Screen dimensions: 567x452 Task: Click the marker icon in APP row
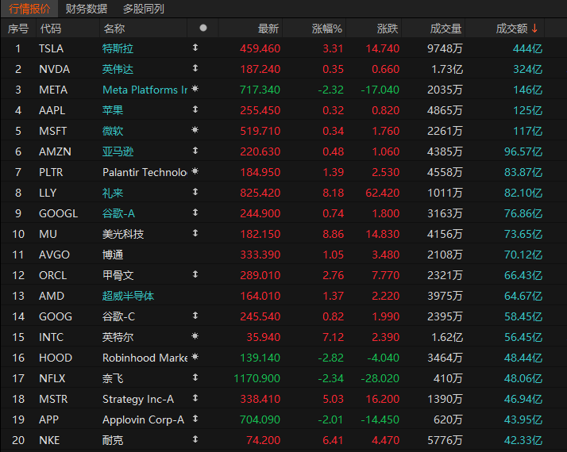click(x=195, y=419)
